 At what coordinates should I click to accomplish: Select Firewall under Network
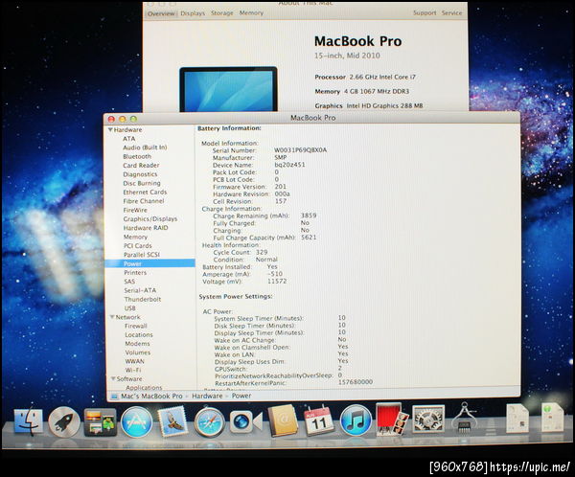[x=136, y=326]
